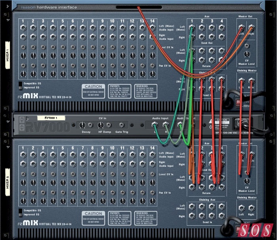Click the MIXER 1 tape name label
This screenshot has height=240, width=277.
(8, 55)
